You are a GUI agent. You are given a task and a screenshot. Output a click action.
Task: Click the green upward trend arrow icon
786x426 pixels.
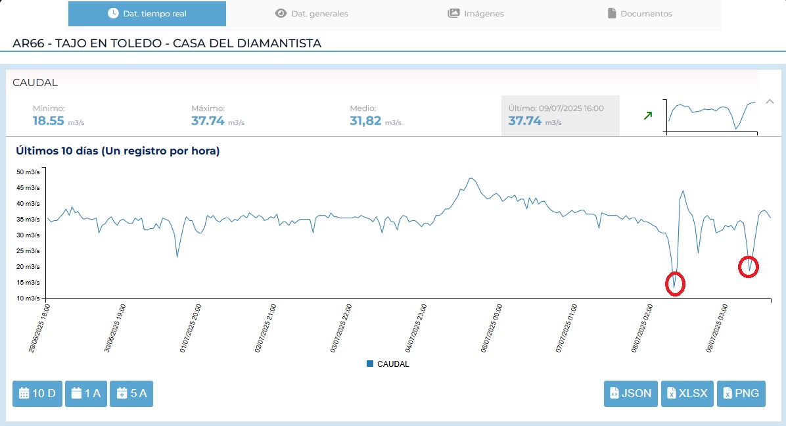pyautogui.click(x=648, y=116)
